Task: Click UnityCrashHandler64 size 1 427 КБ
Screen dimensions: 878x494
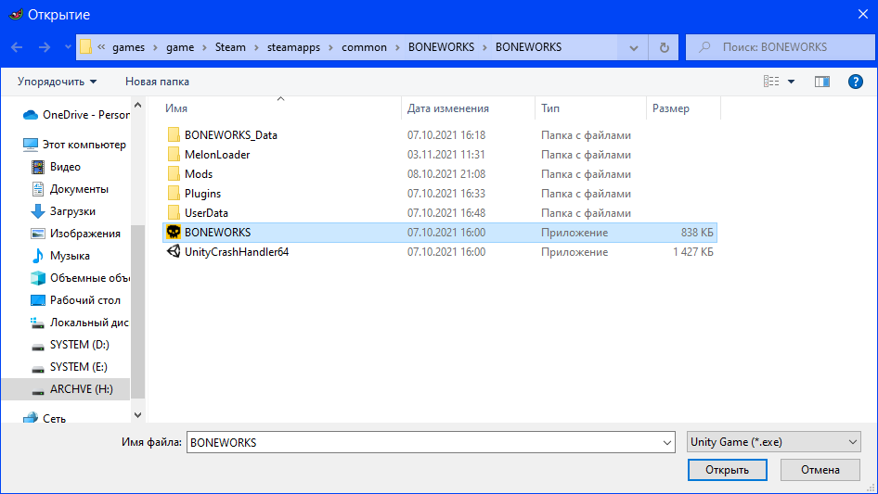Action: tap(693, 252)
